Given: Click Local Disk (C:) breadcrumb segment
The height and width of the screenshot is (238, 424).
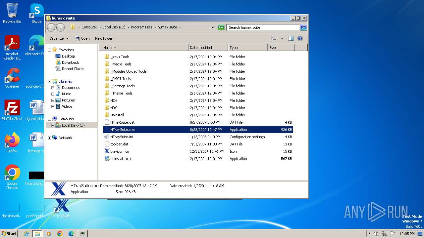Looking at the screenshot, I should click(114, 27).
